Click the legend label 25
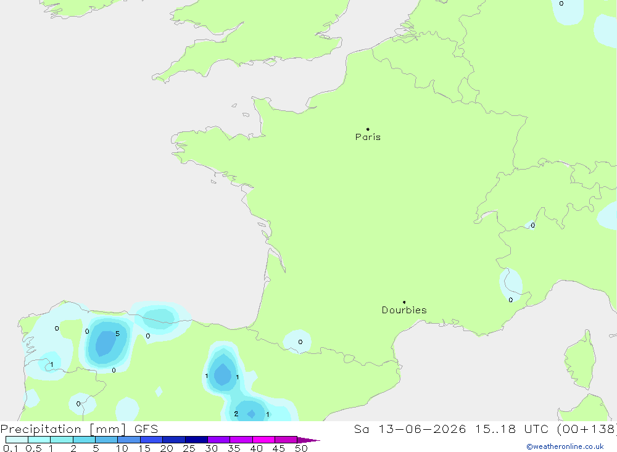Image resolution: width=617 pixels, height=452 pixels. (189, 448)
